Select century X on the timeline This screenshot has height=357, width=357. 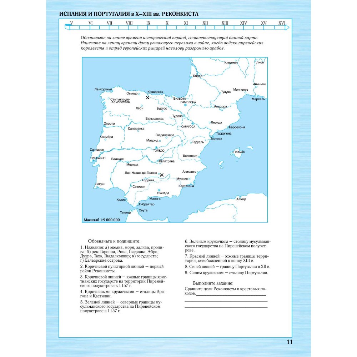(167, 23)
